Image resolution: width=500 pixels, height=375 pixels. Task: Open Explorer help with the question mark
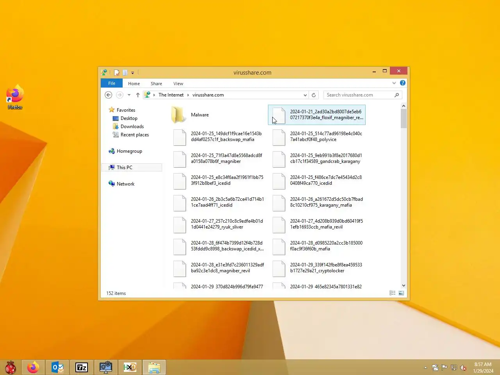[403, 83]
